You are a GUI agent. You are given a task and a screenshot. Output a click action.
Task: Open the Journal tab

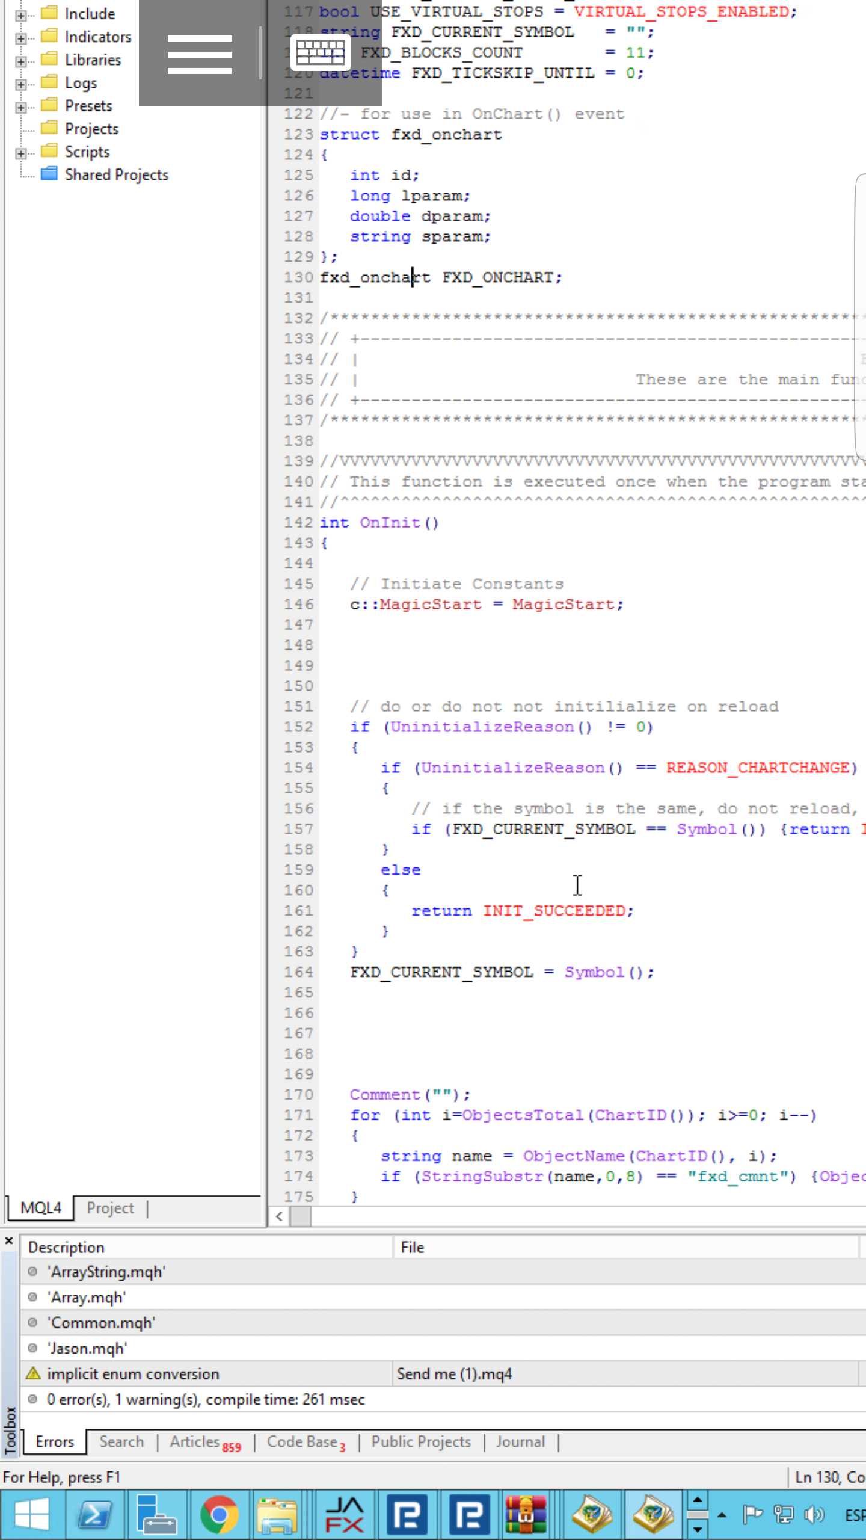[x=520, y=1442]
